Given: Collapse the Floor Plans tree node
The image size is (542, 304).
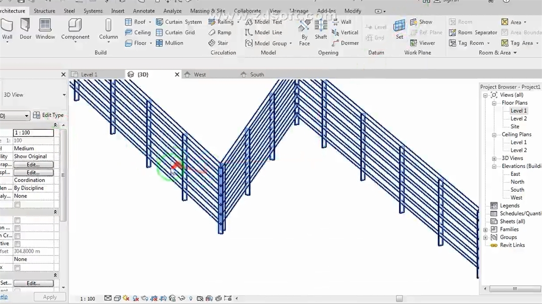Looking at the screenshot, I should 494,103.
